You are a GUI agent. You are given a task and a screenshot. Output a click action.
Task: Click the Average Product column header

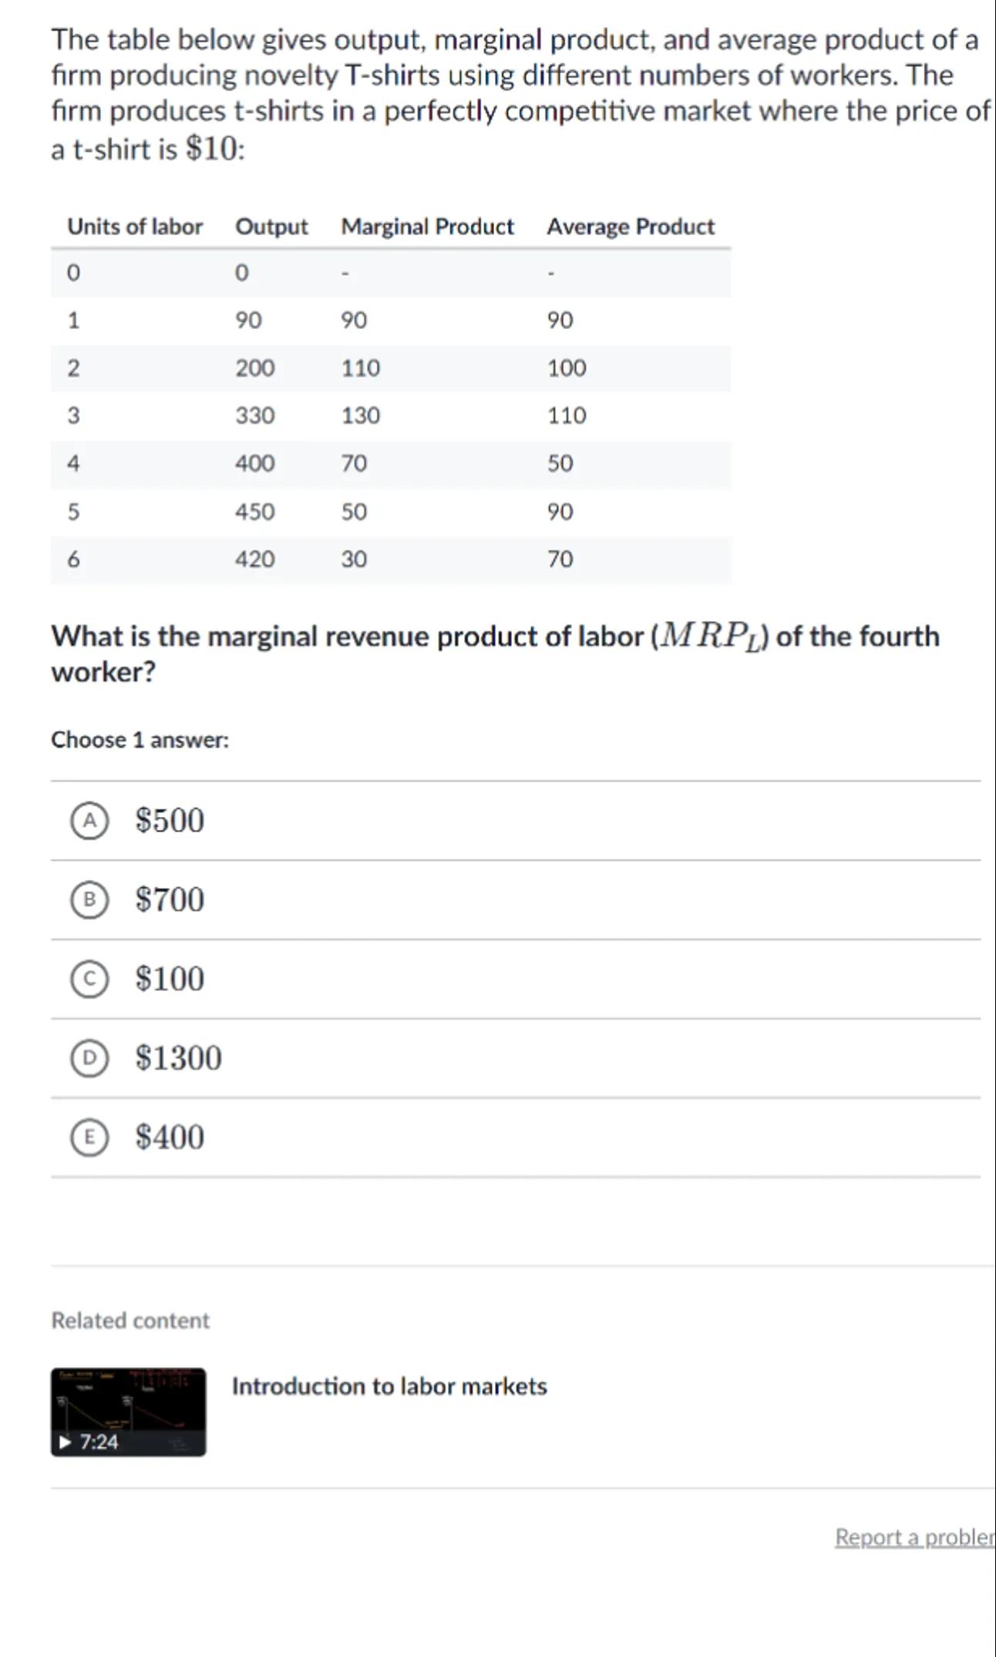631,227
